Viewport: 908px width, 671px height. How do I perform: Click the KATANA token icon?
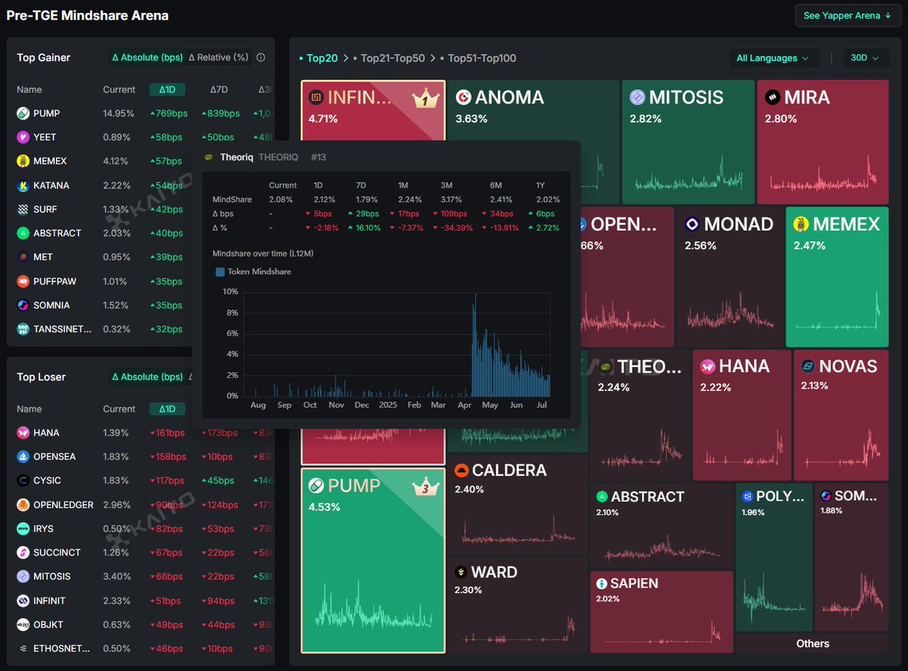23,185
